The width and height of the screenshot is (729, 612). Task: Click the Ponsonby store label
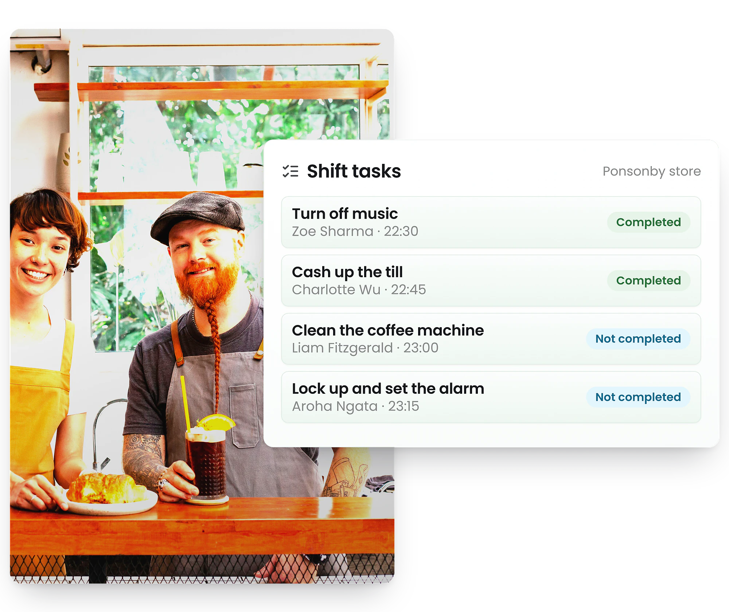point(652,171)
